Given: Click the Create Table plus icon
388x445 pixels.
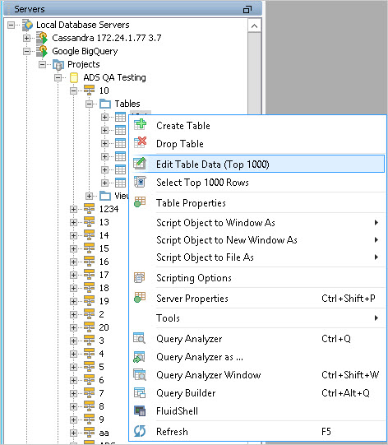Looking at the screenshot, I should [140, 124].
